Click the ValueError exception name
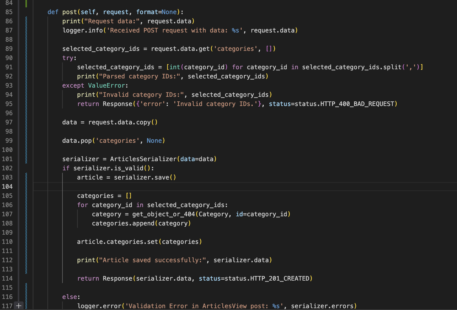Screen dimensions: 457x310 [107, 85]
